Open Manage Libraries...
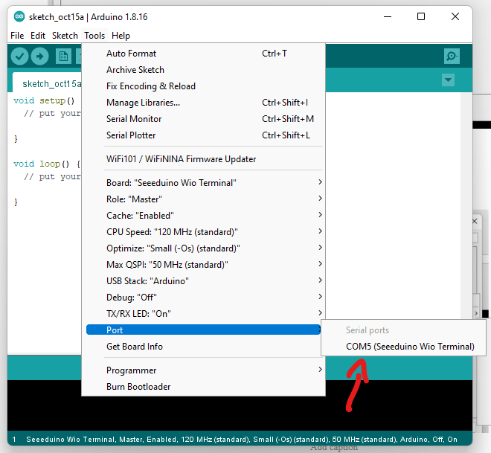This screenshot has height=453, width=491. [203, 103]
